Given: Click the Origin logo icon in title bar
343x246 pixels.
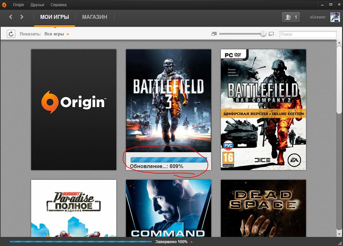Looking at the screenshot, I should point(4,5).
